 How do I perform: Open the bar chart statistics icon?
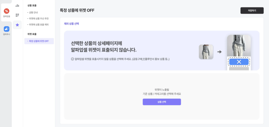(x=17, y=5)
